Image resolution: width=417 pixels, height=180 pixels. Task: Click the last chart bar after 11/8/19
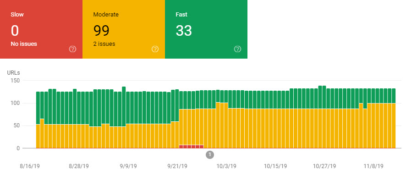point(394,118)
